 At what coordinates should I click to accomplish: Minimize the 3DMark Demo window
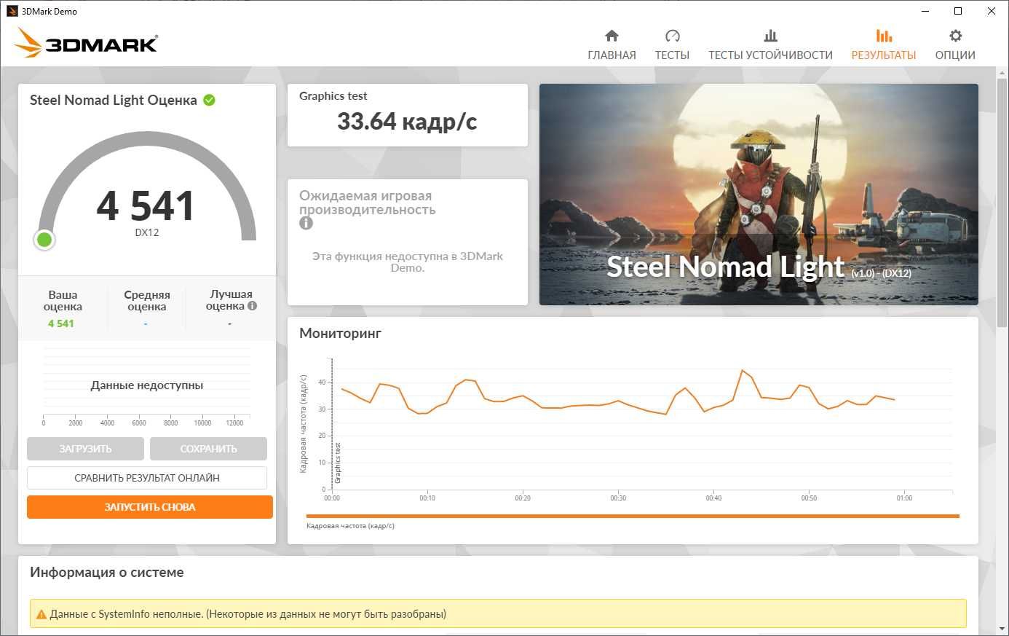coord(926,11)
